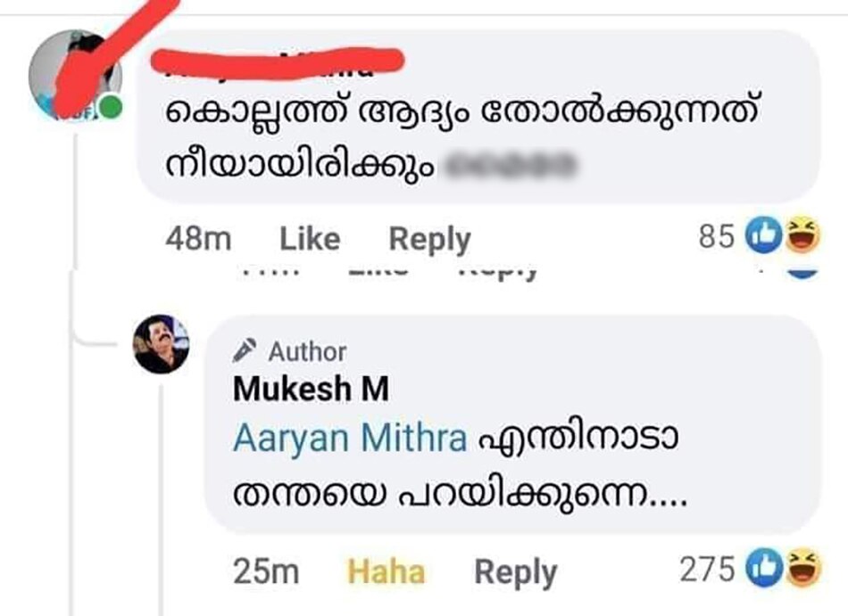Click the green active status dot

109,106
